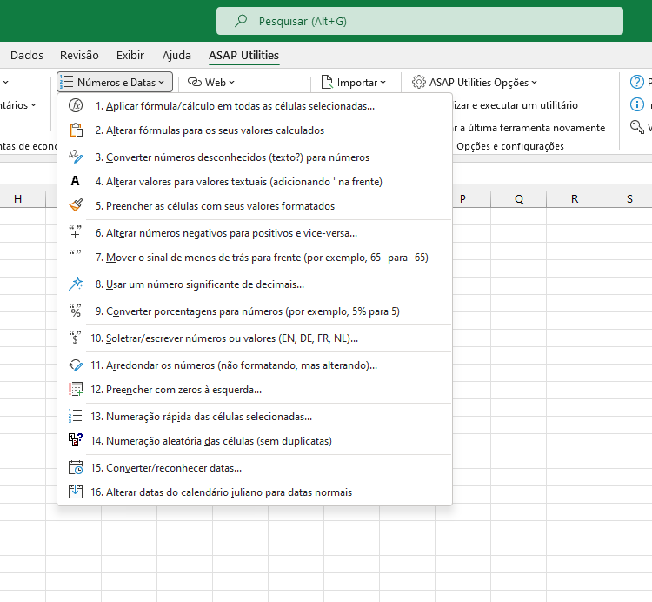The image size is (652, 602).
Task: Open the Dados ribbon tab
Action: click(27, 56)
